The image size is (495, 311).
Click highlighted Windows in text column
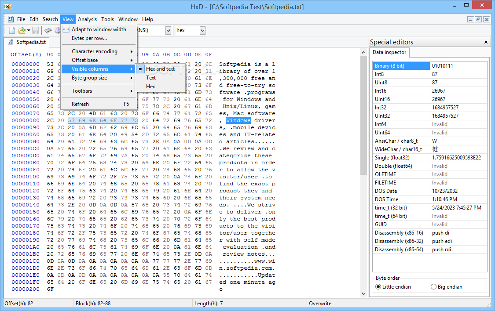[x=238, y=120]
